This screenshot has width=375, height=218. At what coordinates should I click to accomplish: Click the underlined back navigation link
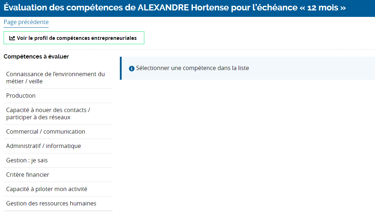(26, 22)
